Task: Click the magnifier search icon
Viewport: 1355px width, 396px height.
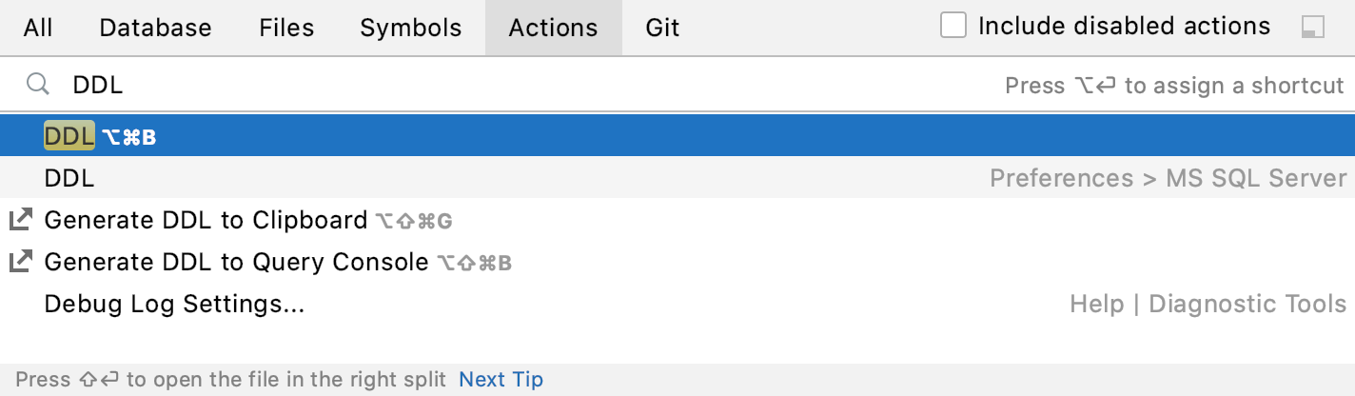Action: 37,85
